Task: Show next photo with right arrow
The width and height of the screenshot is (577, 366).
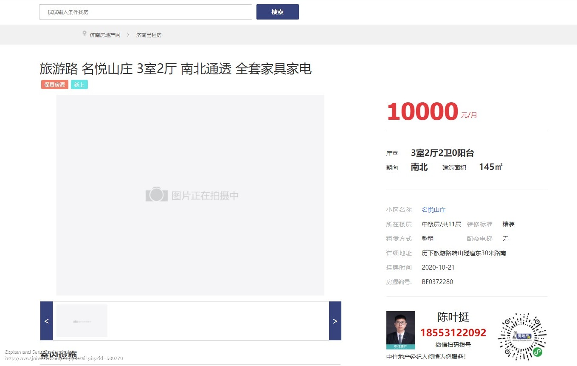Action: click(335, 321)
